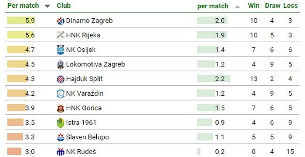Image resolution: width=305 pixels, height=157 pixels.
Task: Click the NK Osijek club crest
Action: [61, 50]
